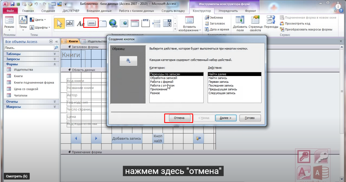Choose the Label control (Aa)
Screen dimensions: 346x182
80,23
